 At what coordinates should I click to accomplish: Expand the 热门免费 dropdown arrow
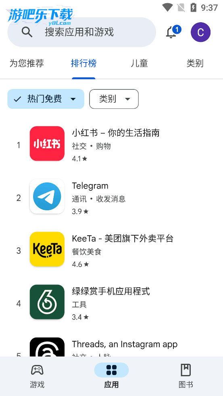tap(73, 99)
